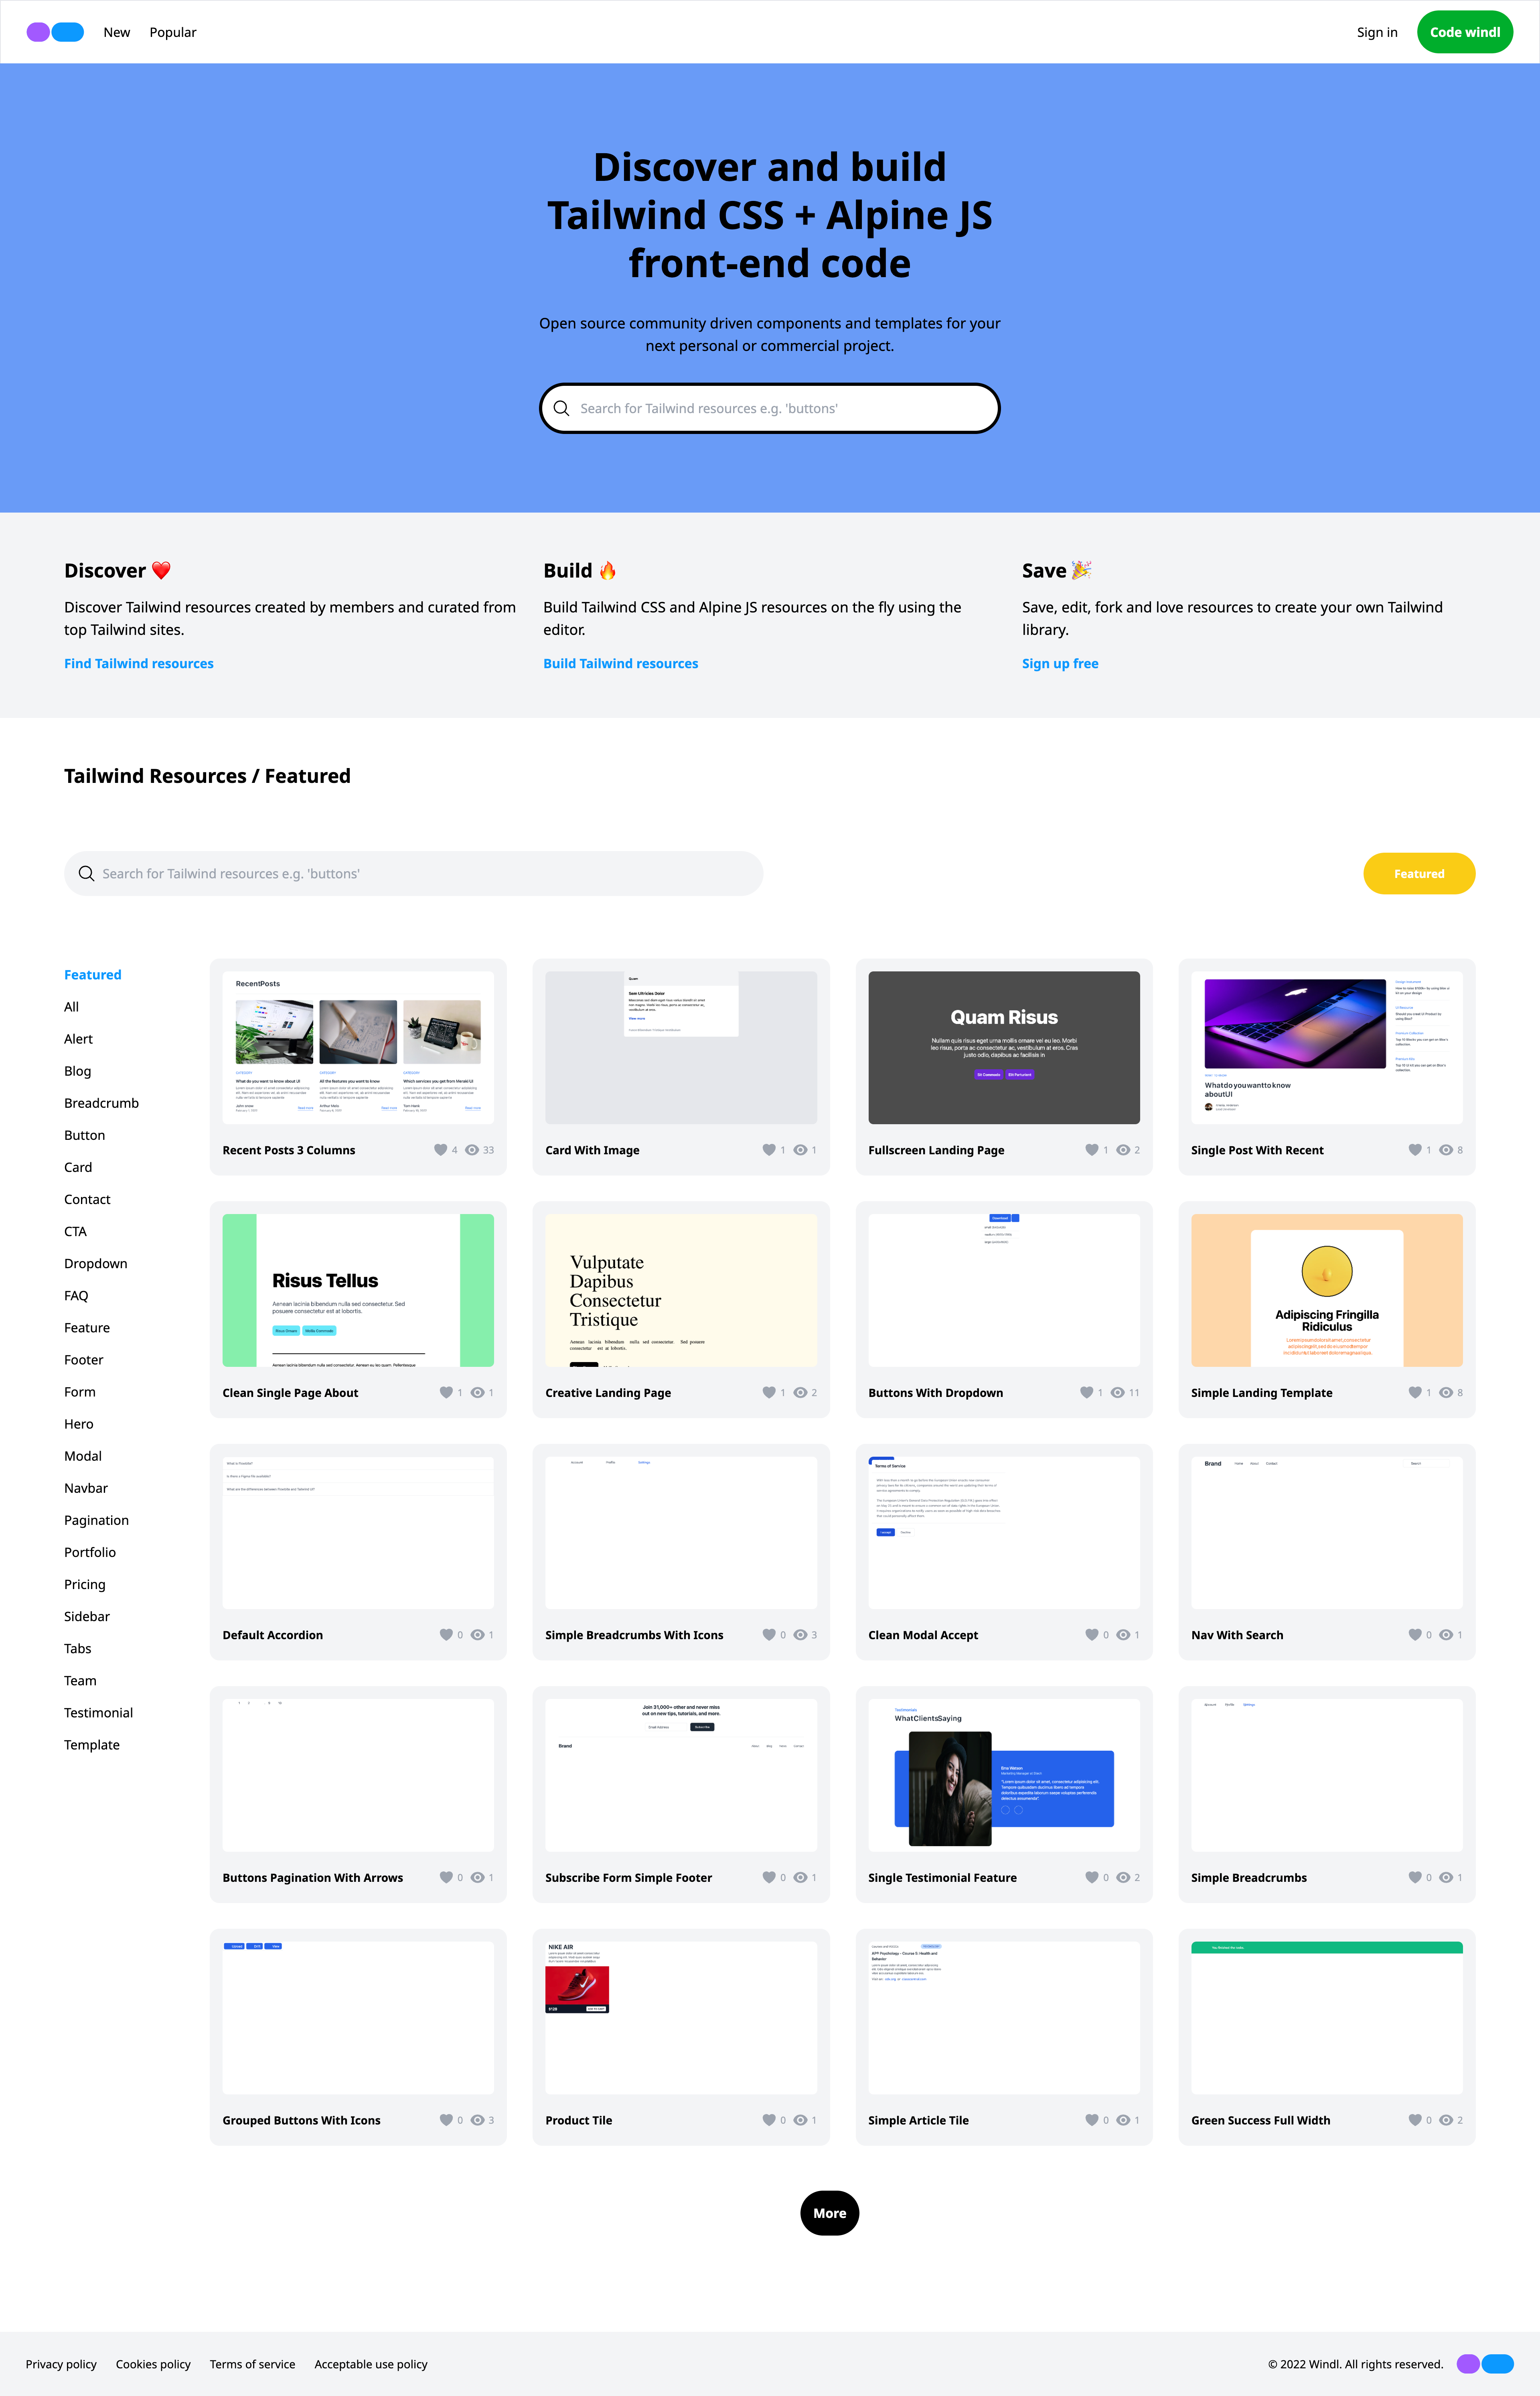The image size is (1540, 2396).
Task: Like the Product Tile card
Action: [x=769, y=2120]
